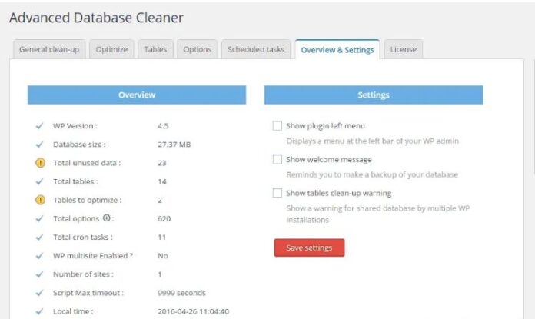The image size is (535, 319).
Task: Click warning icon next to Total unused data
Action: (x=40, y=163)
